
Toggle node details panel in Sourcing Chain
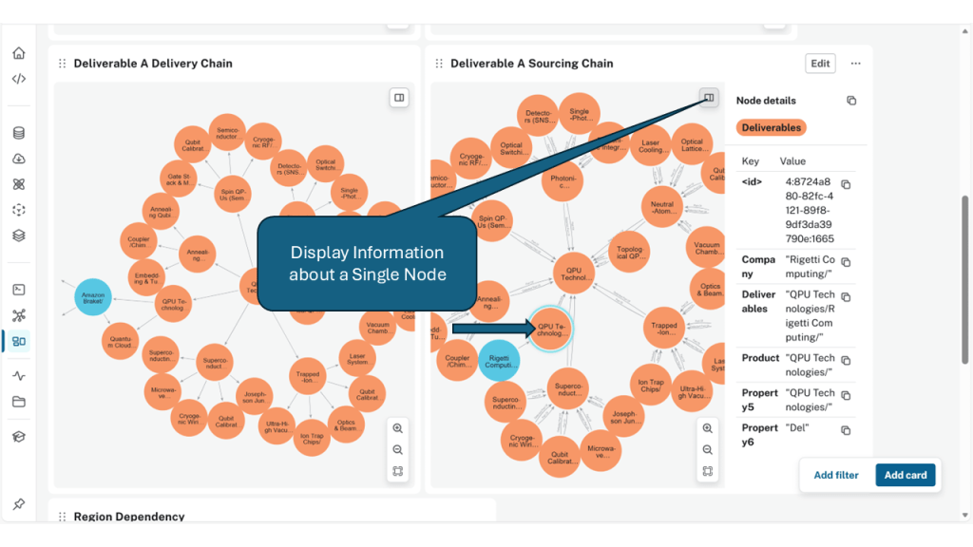[708, 97]
